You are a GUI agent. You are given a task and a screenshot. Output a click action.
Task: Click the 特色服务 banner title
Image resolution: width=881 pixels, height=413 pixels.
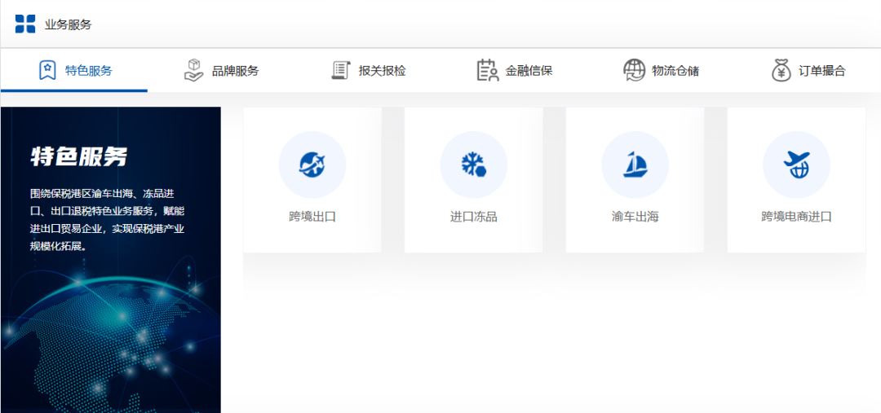(78, 157)
